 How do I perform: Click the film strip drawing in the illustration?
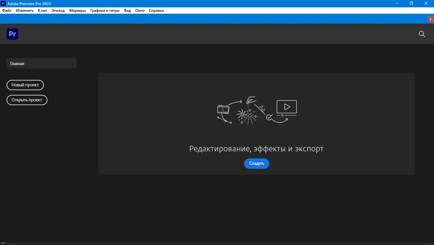point(223,109)
